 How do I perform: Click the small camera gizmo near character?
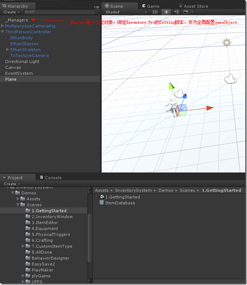pyautogui.click(x=179, y=94)
